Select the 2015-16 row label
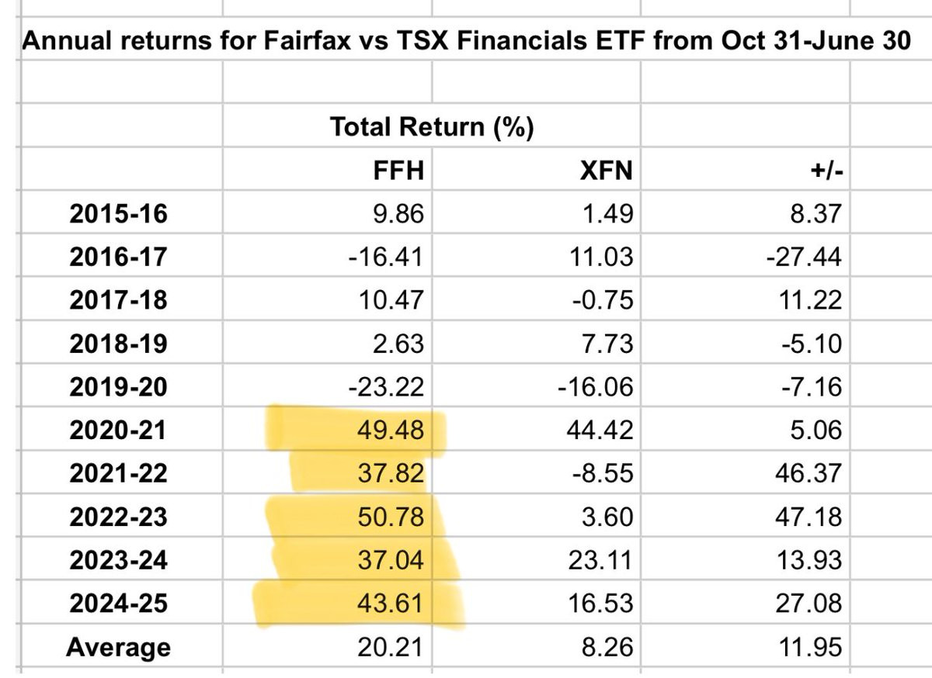The width and height of the screenshot is (932, 678). click(x=117, y=213)
